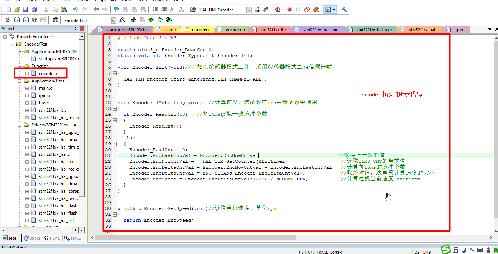Open HAL_TIM_Encoder search dropdown
The height and width of the screenshot is (254, 498).
[249, 10]
